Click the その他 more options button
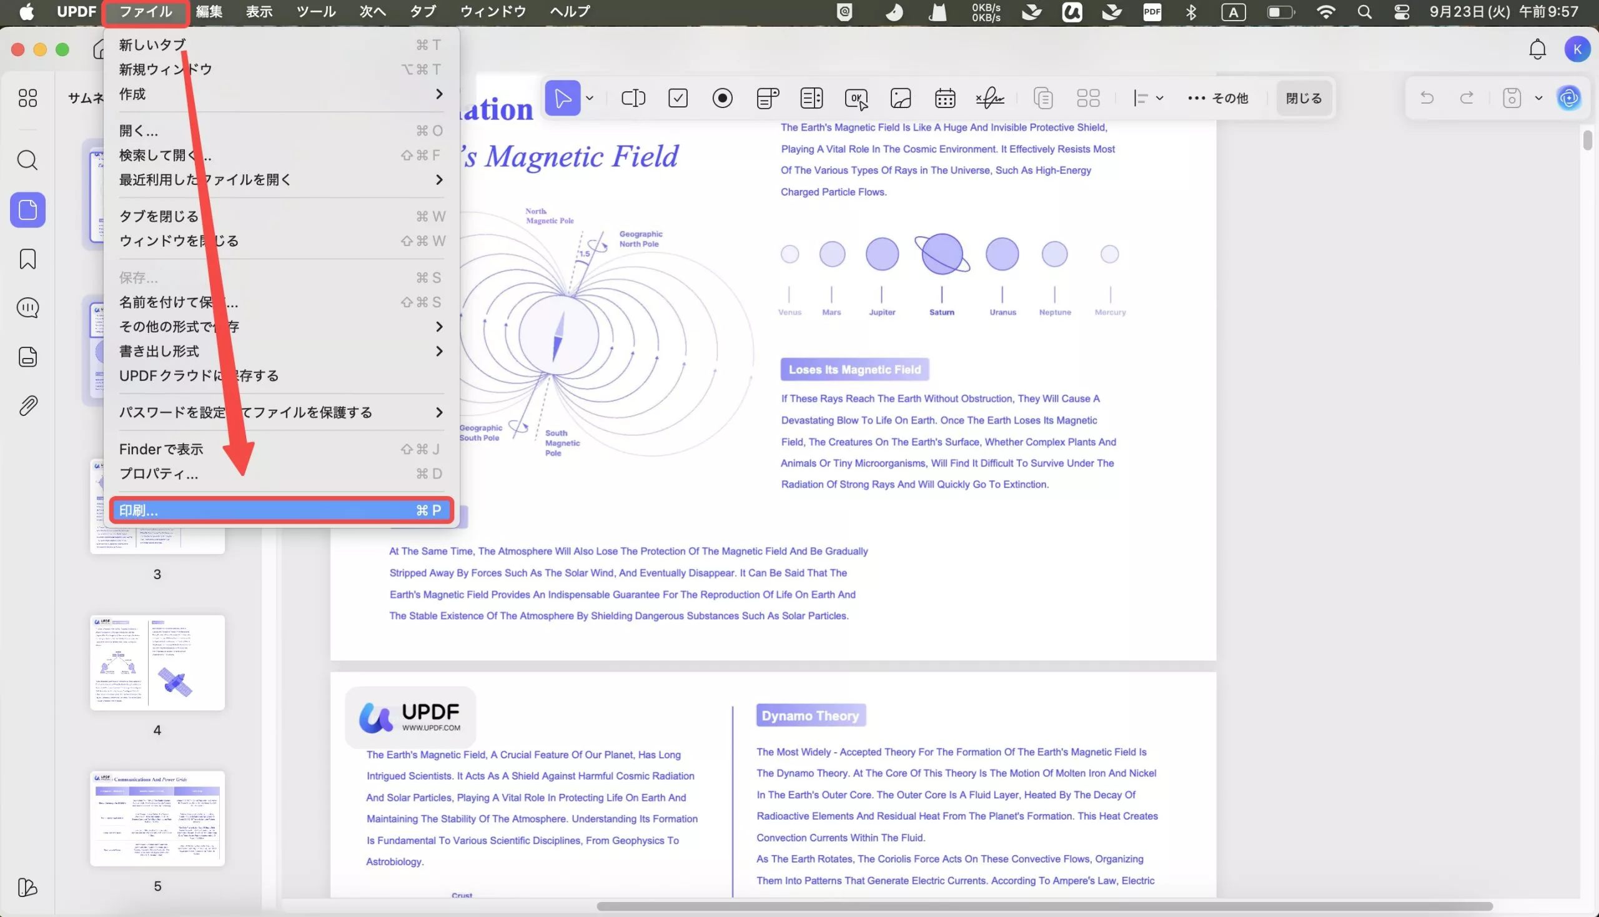 click(x=1217, y=98)
